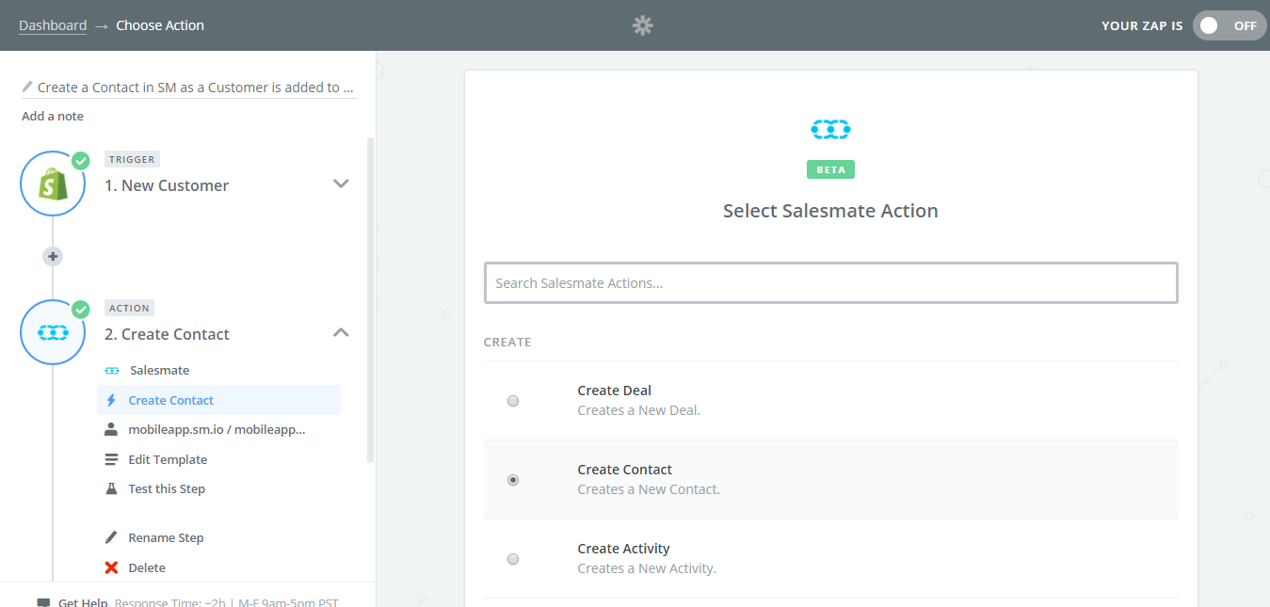Select the Create Deal radio button
The width and height of the screenshot is (1270, 607).
(513, 401)
